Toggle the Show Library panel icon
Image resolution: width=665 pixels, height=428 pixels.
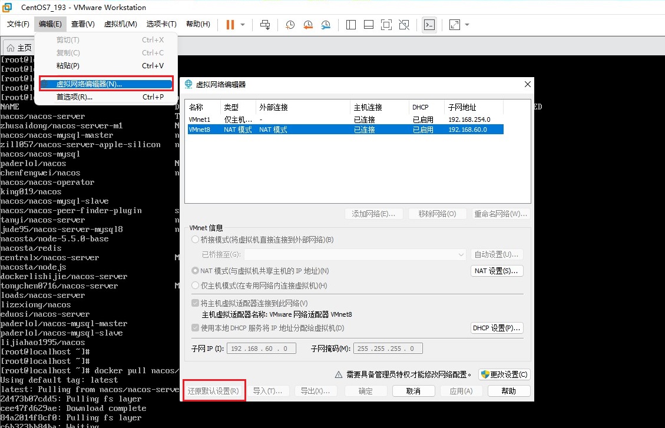350,25
